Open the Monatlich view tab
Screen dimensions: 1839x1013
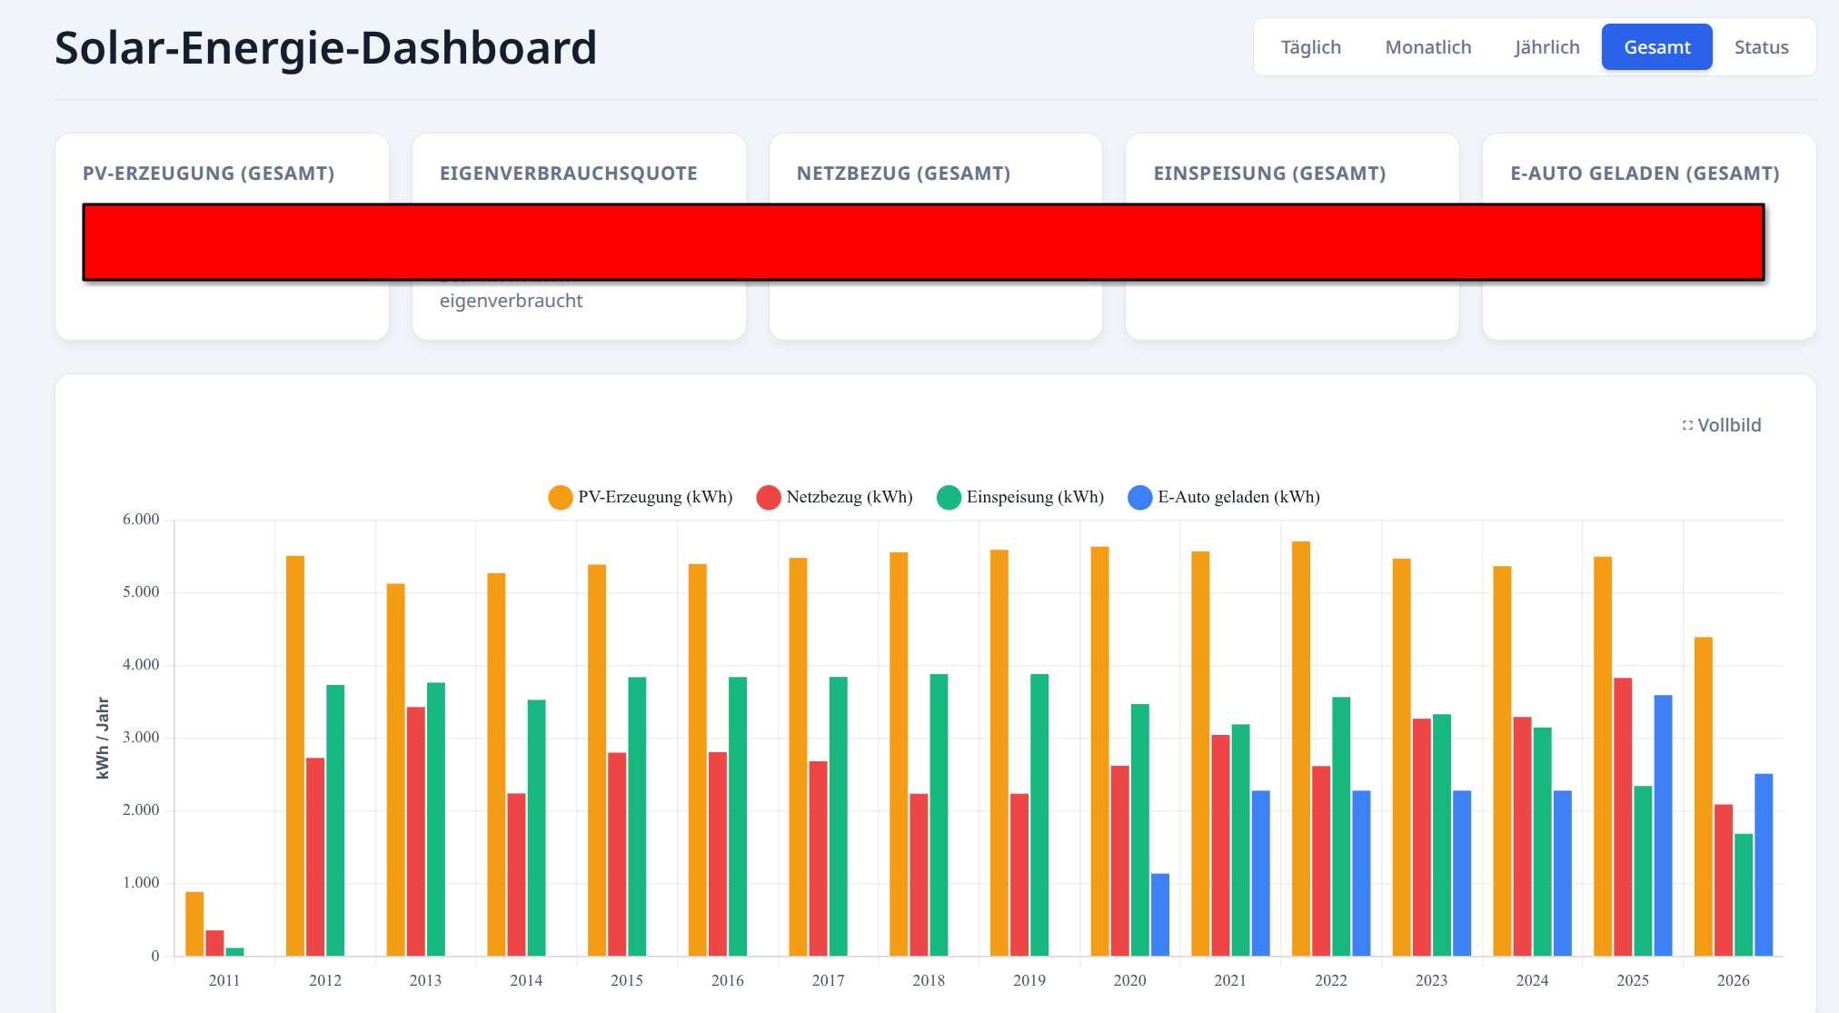[x=1427, y=47]
